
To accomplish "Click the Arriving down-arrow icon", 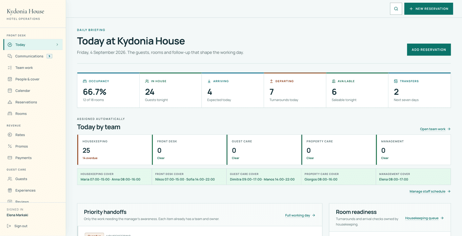I will click(209, 81).
